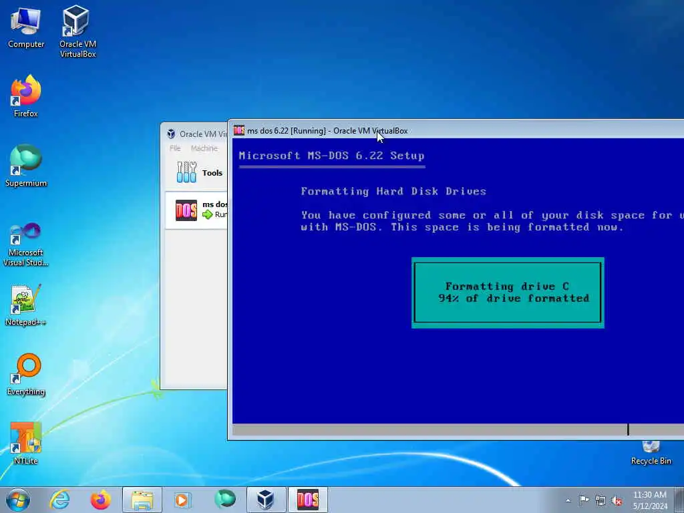Viewport: 684px width, 513px height.
Task: Launch Firefox from the taskbar
Action: (101, 500)
